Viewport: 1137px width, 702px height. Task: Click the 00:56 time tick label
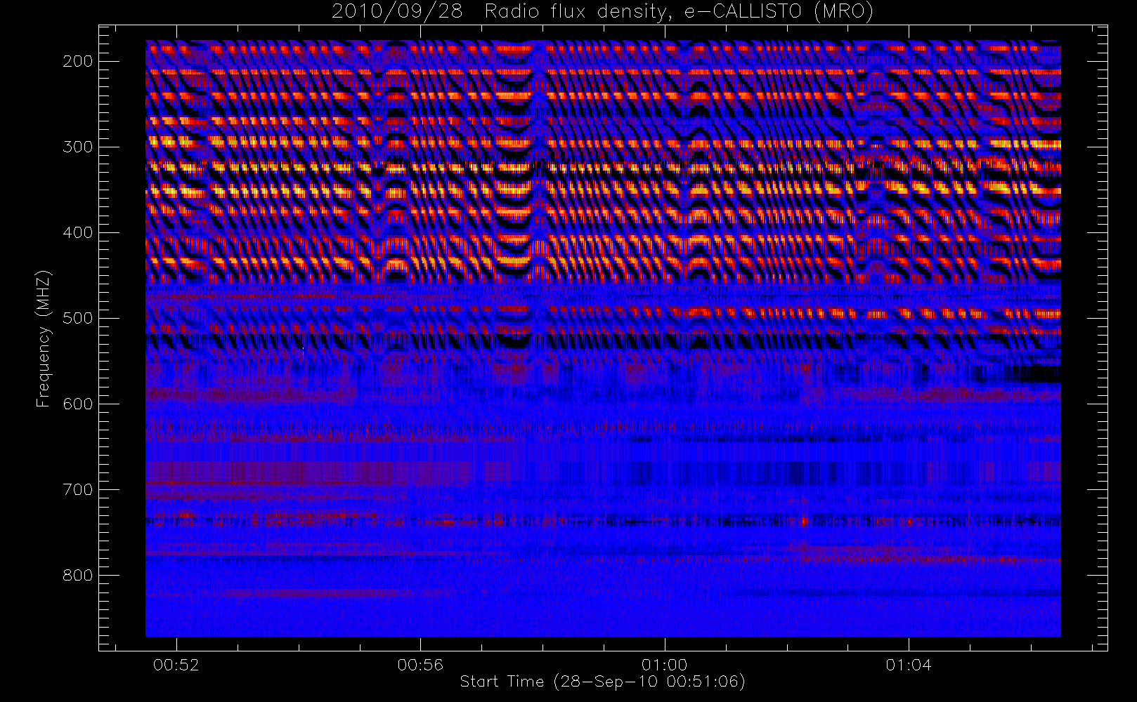point(420,665)
